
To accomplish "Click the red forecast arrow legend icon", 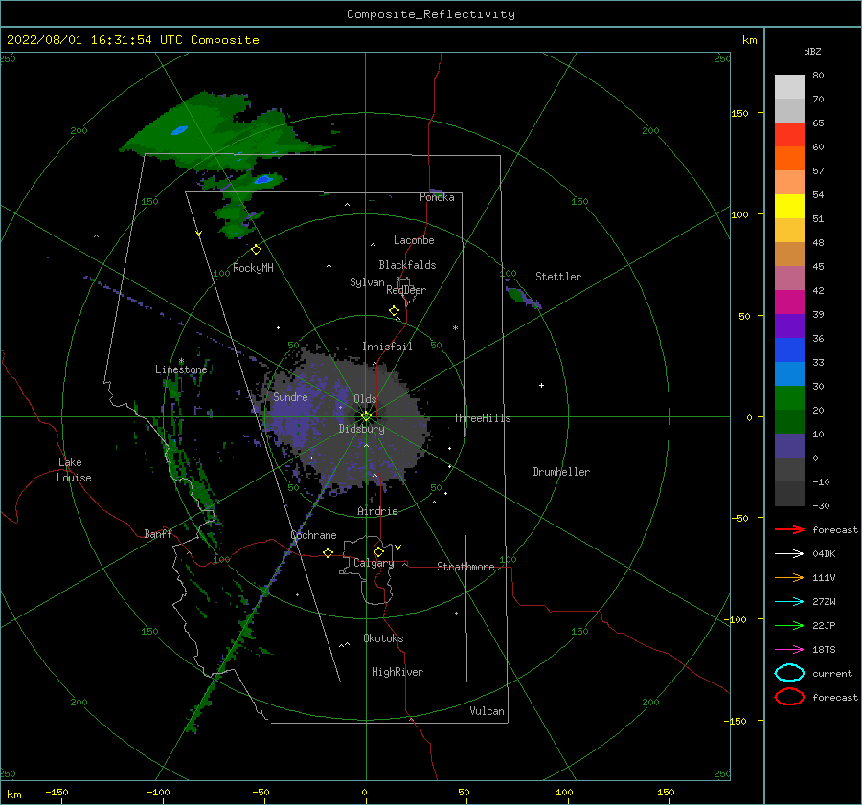I will [x=789, y=529].
